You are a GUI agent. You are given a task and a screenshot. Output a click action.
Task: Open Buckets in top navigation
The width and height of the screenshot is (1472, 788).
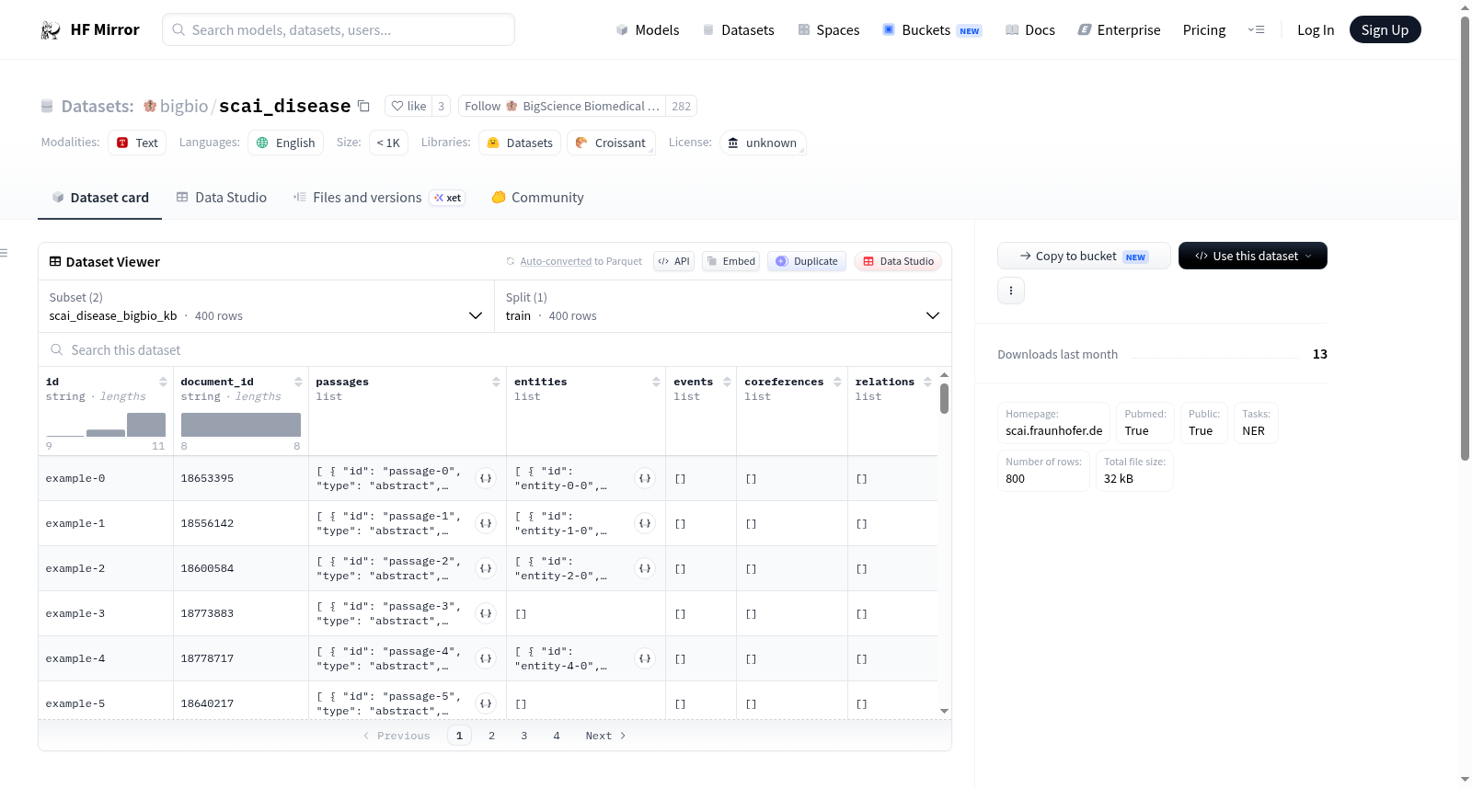pyautogui.click(x=932, y=30)
